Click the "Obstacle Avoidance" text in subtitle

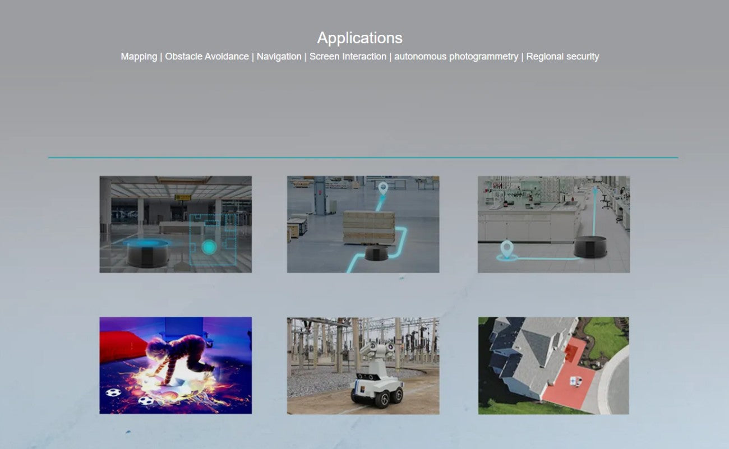[x=207, y=57]
